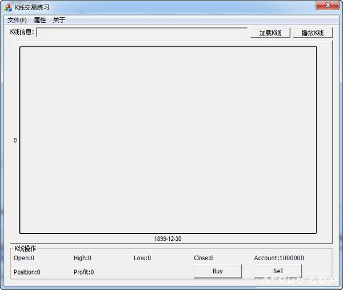Open the 属性 menu
The height and width of the screenshot is (290, 343).
click(x=40, y=20)
